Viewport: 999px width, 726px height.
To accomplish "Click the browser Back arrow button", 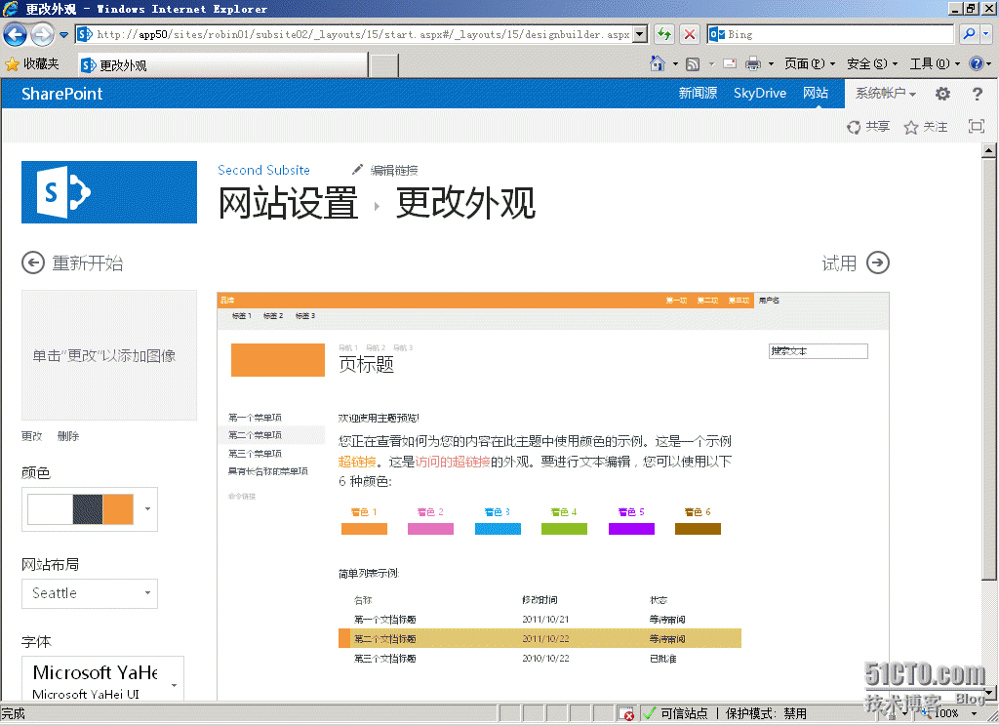I will [x=16, y=34].
